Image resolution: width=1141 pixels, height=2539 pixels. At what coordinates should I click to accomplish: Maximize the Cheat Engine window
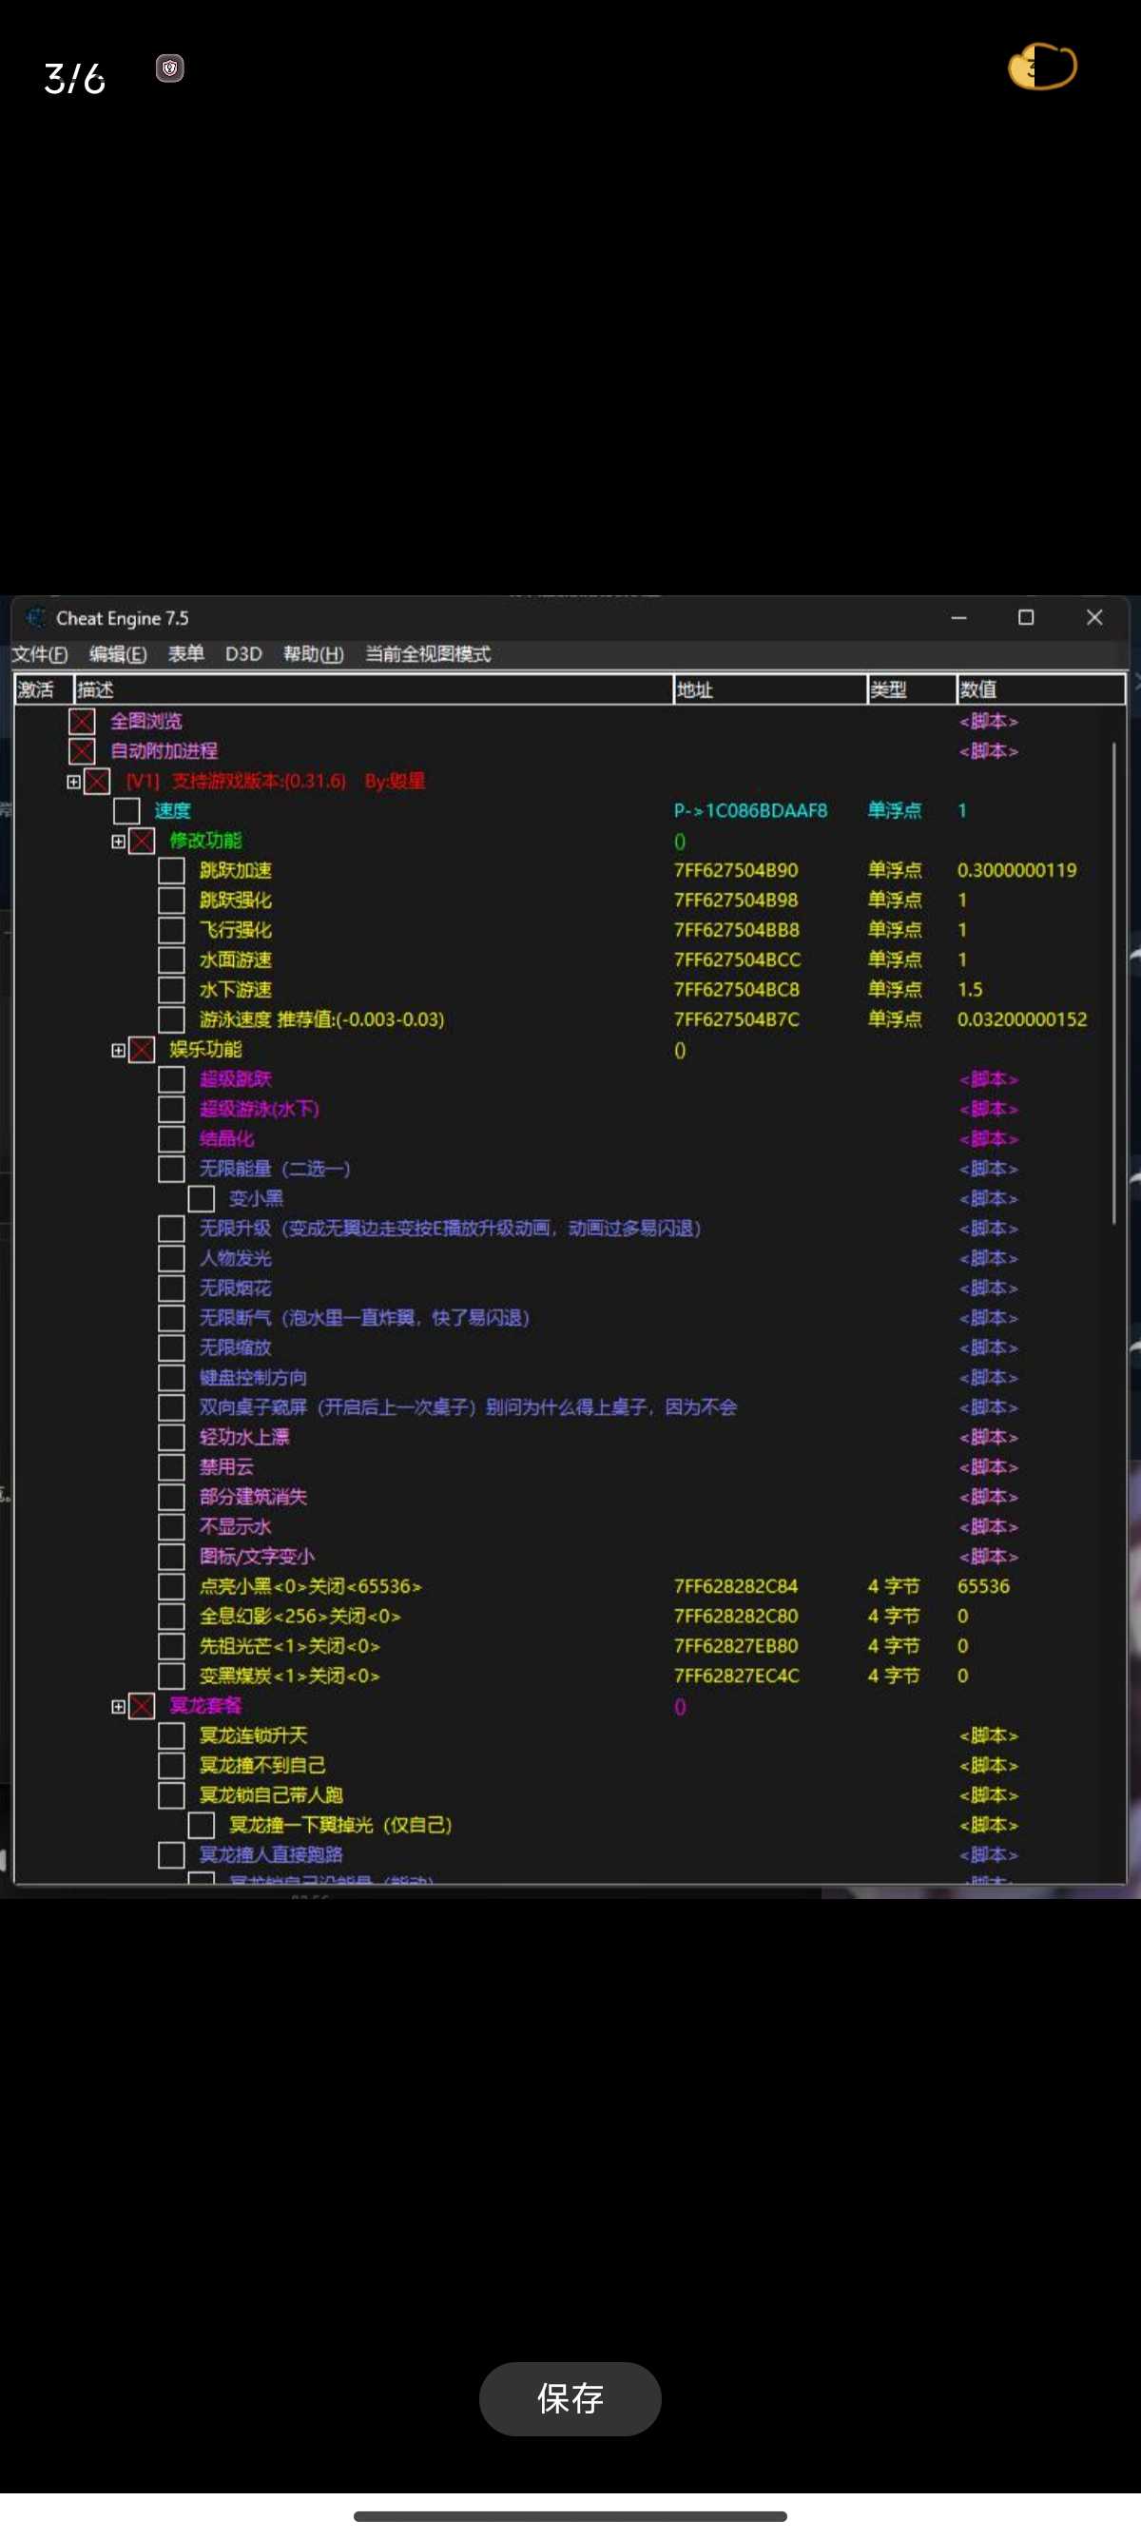pos(1026,618)
